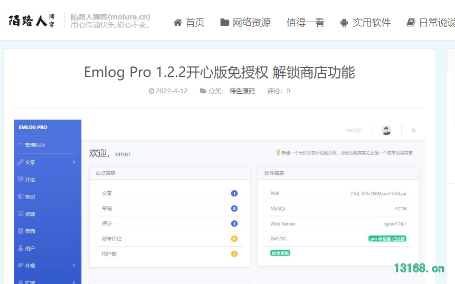
Task: Click the PHP version value 7.3.4
Action: (378, 193)
